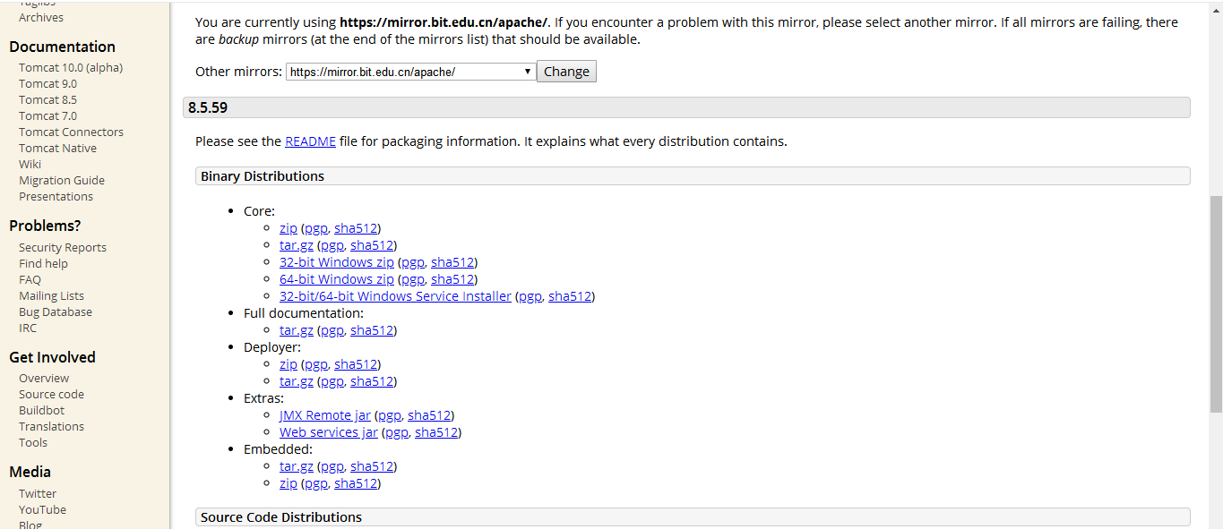Open pgp signature for Core tar.gz
This screenshot has height=529, width=1223.
(332, 245)
